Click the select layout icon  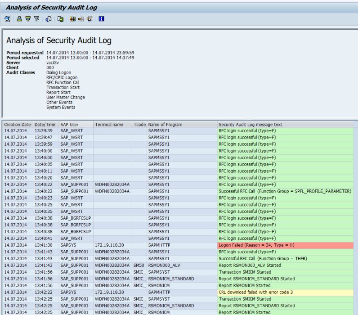[x=81, y=19]
